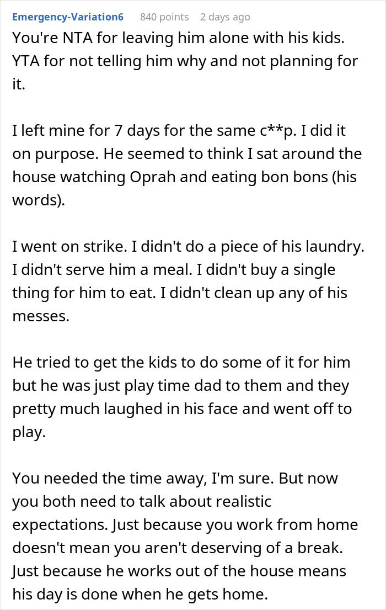Click the line "but he was just play time dad"

click(x=181, y=385)
